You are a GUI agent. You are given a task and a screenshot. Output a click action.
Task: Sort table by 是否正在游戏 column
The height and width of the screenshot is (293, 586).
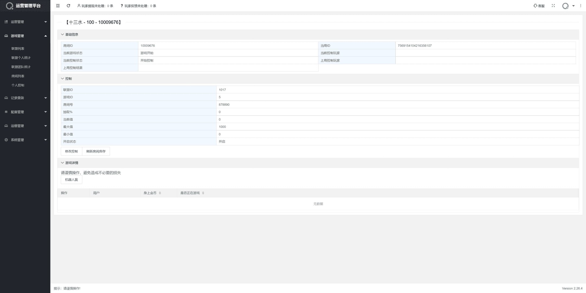203,193
